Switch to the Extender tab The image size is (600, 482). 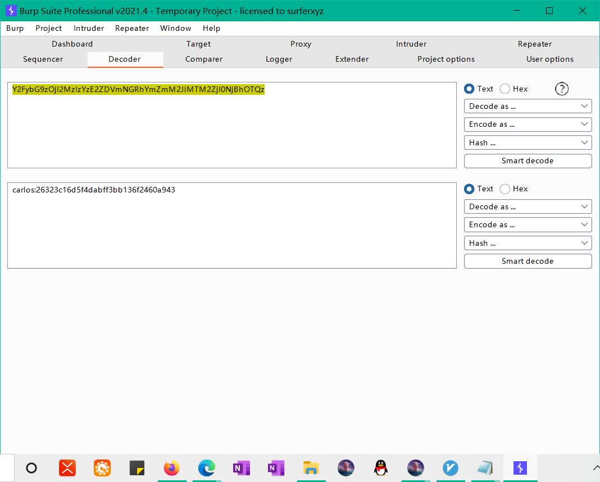[x=352, y=59]
